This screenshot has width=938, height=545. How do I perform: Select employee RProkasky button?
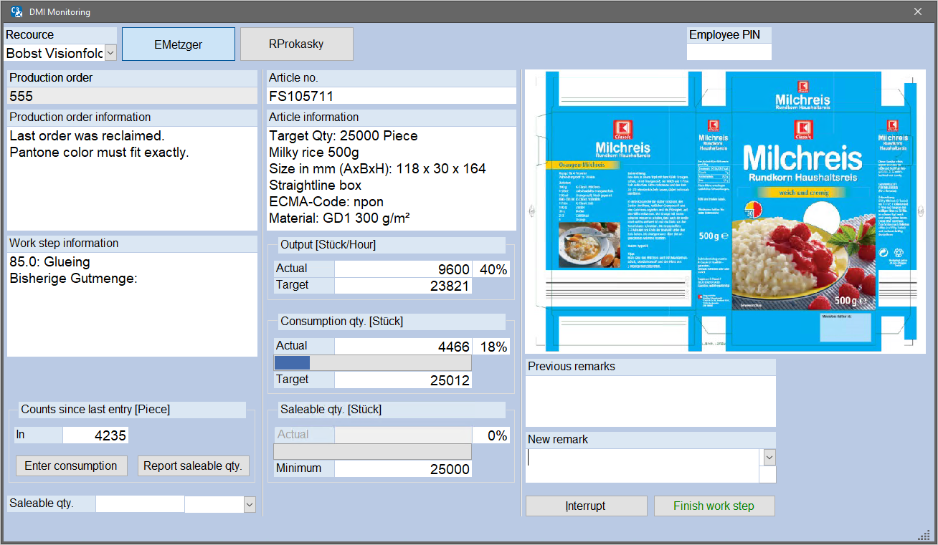297,44
